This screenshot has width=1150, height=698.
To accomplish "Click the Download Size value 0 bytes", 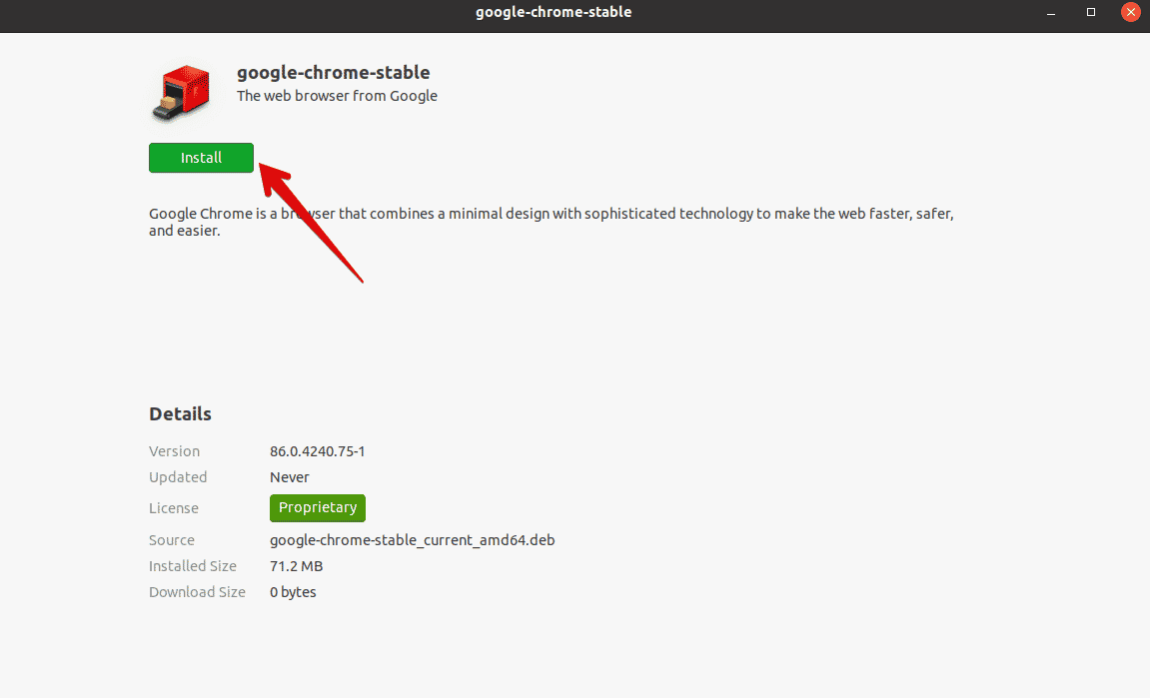I will coord(293,592).
